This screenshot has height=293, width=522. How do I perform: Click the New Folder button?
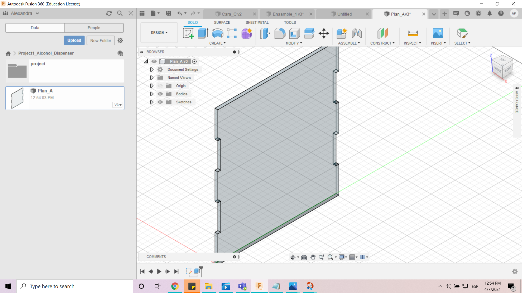[x=101, y=40]
